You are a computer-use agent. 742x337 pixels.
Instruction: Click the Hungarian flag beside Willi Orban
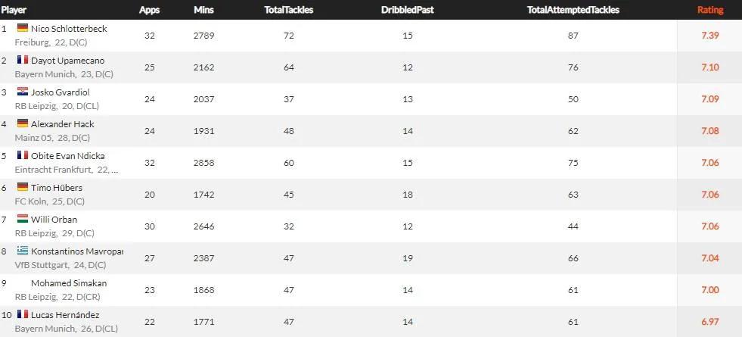pos(22,219)
